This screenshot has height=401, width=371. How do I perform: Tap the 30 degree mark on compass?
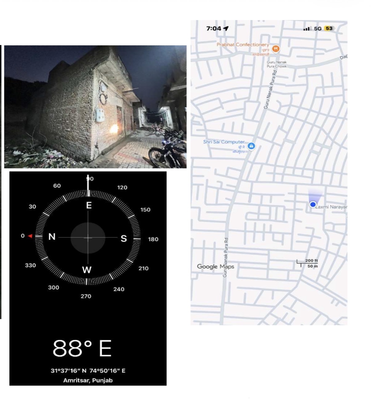(32, 207)
